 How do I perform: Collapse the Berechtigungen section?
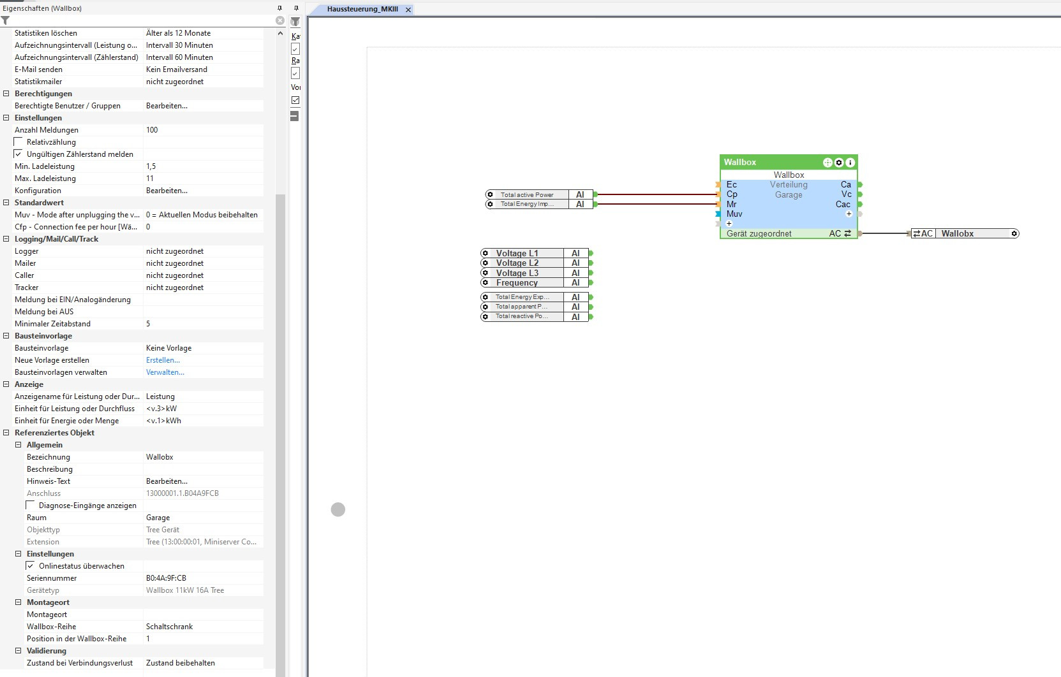(6, 93)
